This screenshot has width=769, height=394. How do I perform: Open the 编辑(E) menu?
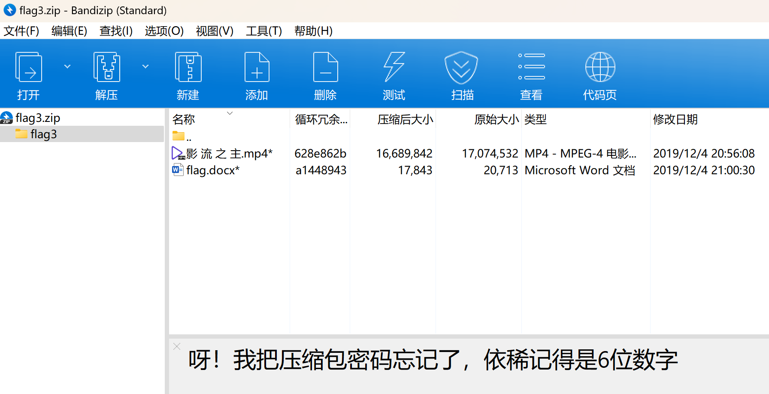coord(69,31)
